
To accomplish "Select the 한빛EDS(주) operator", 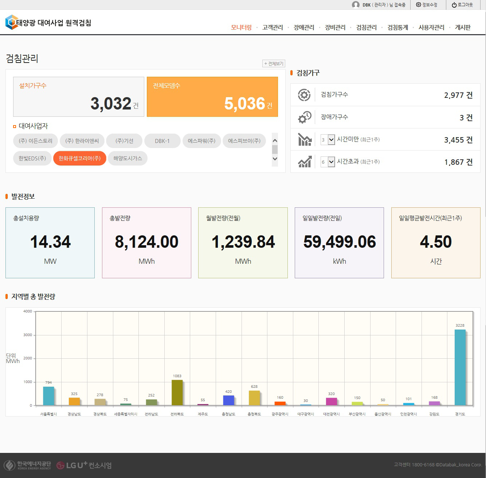I will pos(32,158).
